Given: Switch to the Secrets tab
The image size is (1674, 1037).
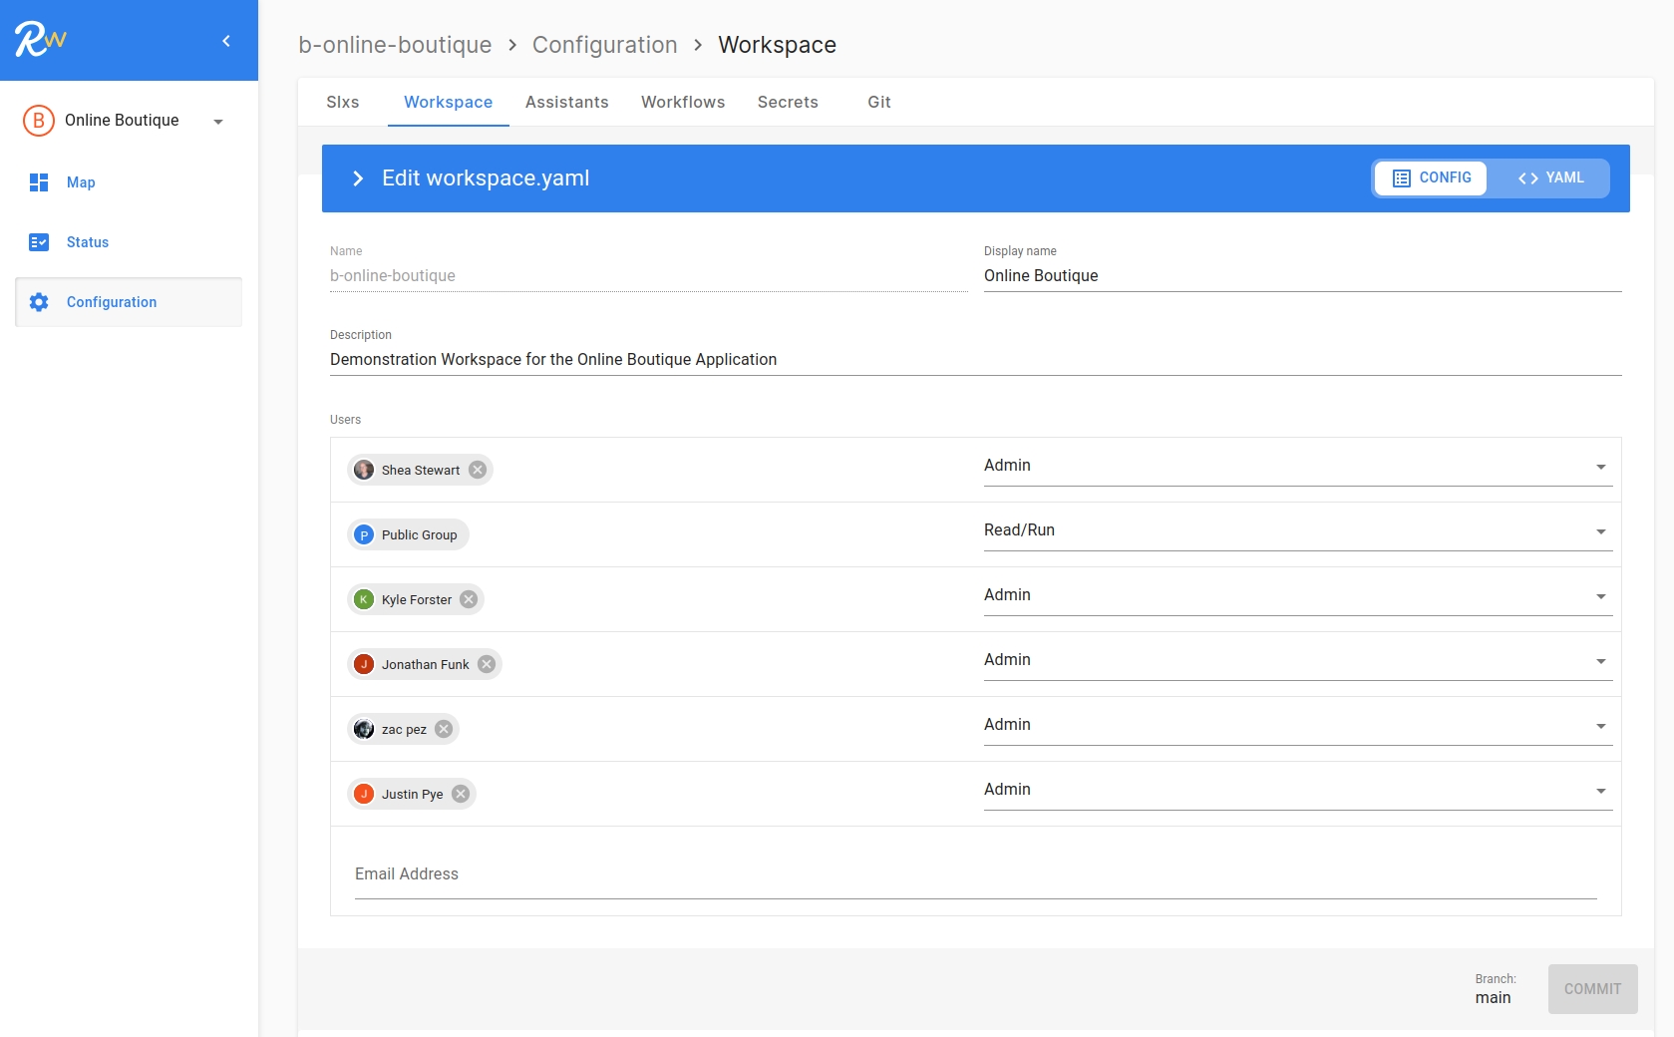Looking at the screenshot, I should (788, 102).
